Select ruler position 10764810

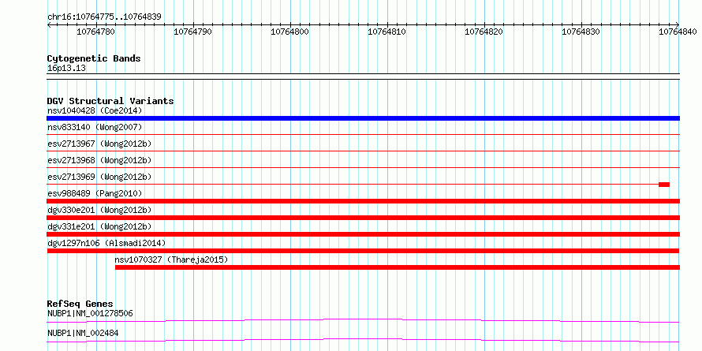[386, 32]
